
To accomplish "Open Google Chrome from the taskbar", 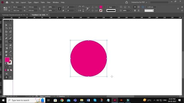I will [x=62, y=100].
